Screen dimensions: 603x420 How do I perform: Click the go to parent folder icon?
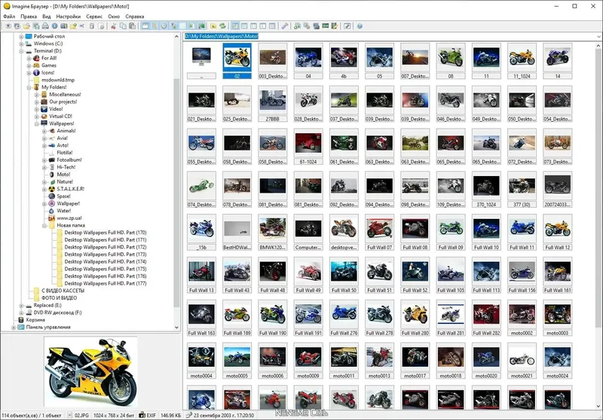pyautogui.click(x=213, y=26)
